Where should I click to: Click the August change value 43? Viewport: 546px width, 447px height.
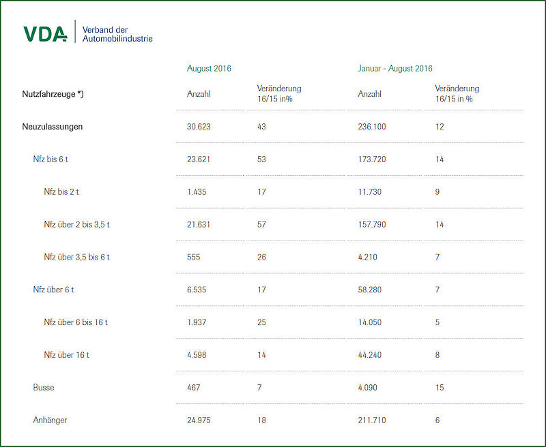point(261,127)
